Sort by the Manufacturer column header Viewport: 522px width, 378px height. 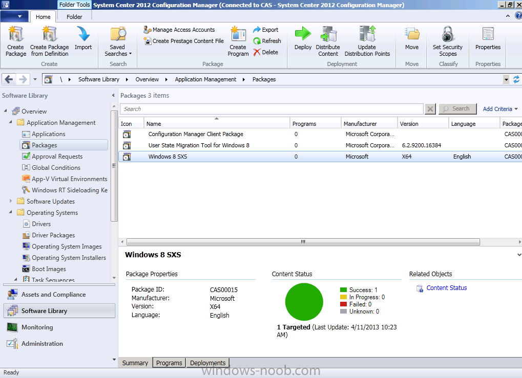369,123
